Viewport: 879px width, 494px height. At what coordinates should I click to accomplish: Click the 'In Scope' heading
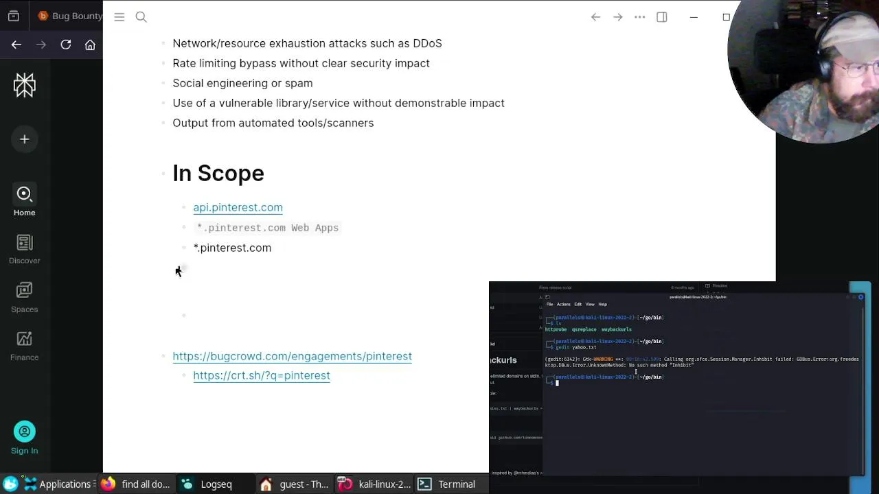click(x=218, y=173)
